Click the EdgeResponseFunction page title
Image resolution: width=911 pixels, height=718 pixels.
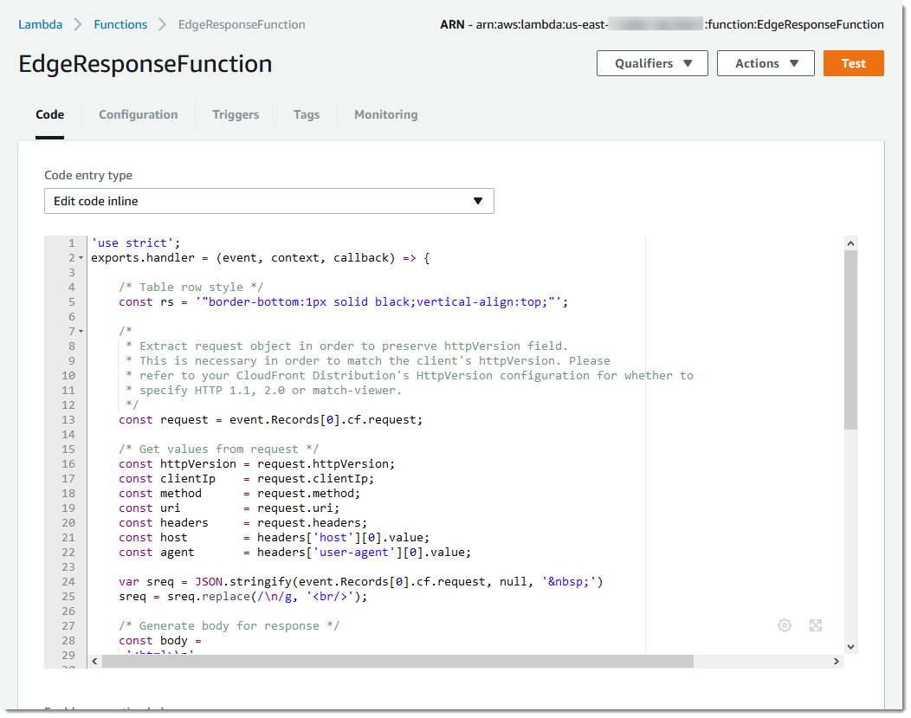[145, 64]
